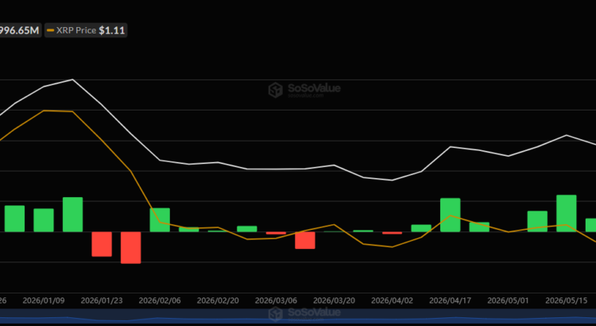Click the orange price line peak at 2026/01/09
Screen dimensions: 596x326
(44, 111)
